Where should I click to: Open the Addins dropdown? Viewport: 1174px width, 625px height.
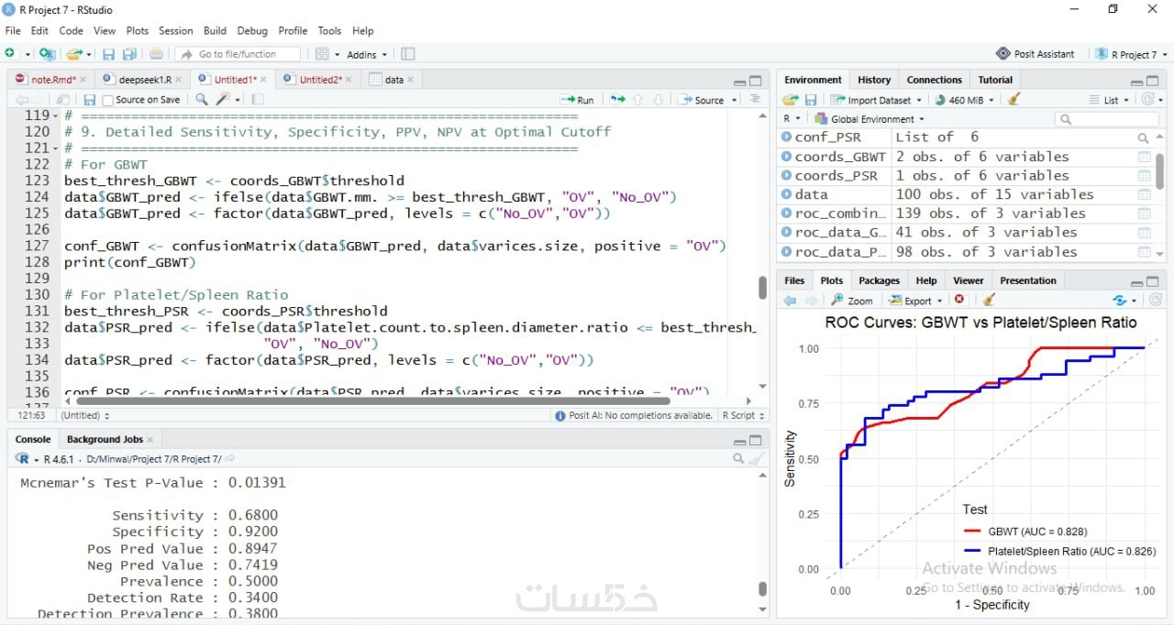[367, 54]
